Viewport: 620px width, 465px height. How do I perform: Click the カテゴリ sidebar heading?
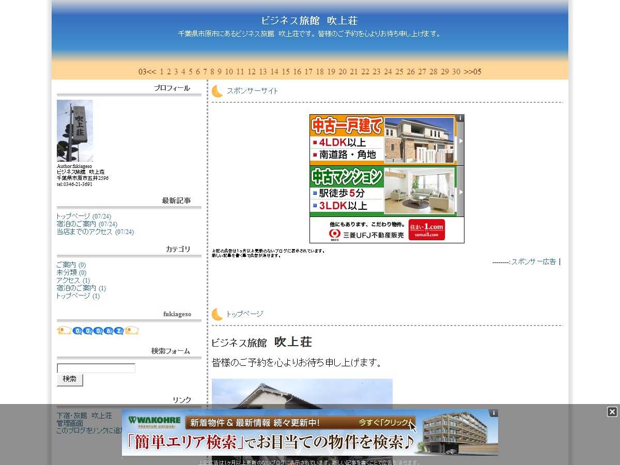(x=178, y=249)
